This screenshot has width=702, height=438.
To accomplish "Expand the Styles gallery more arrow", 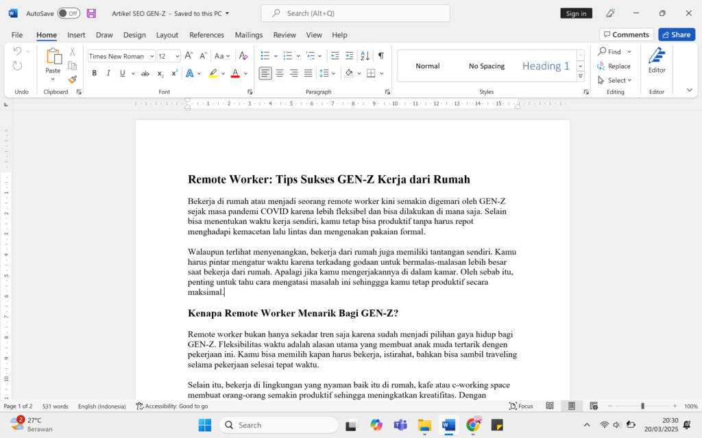I will point(581,77).
